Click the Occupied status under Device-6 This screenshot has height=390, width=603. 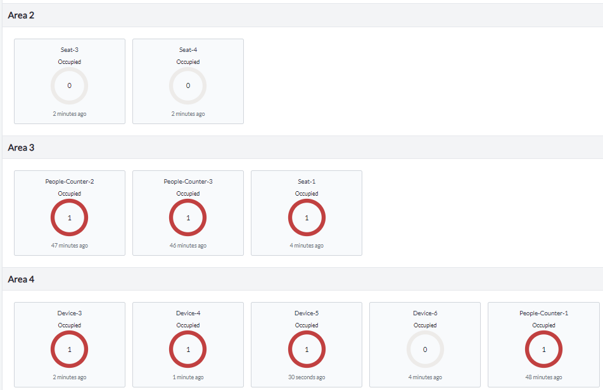click(x=425, y=325)
